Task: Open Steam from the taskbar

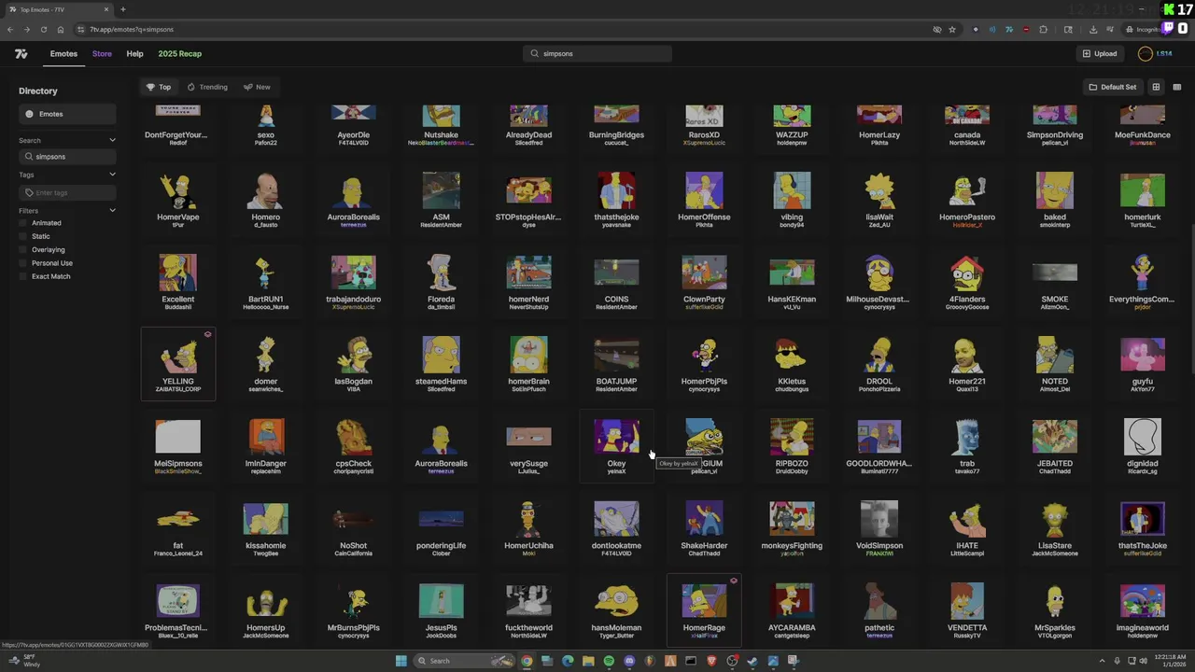Action: 752,661
